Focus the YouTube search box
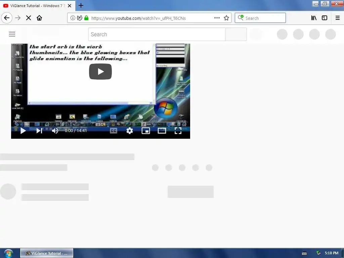Viewport: 344px width, 258px height. click(x=157, y=34)
